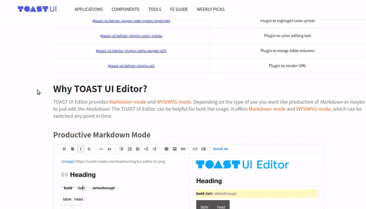Viewport: 366px width, 209px height.
Task: Click the highlighted 'bold italic strikethrough' preview line
Action: tap(256, 193)
